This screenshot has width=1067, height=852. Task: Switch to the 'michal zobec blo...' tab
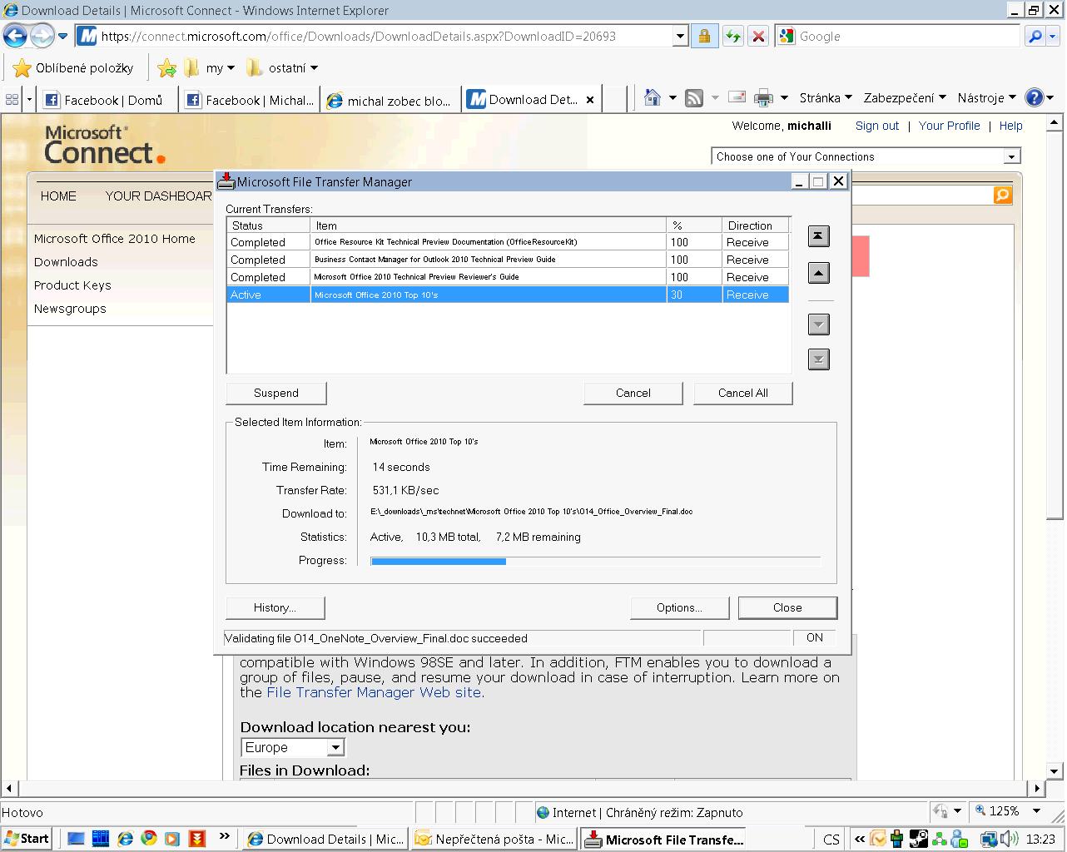click(x=391, y=100)
